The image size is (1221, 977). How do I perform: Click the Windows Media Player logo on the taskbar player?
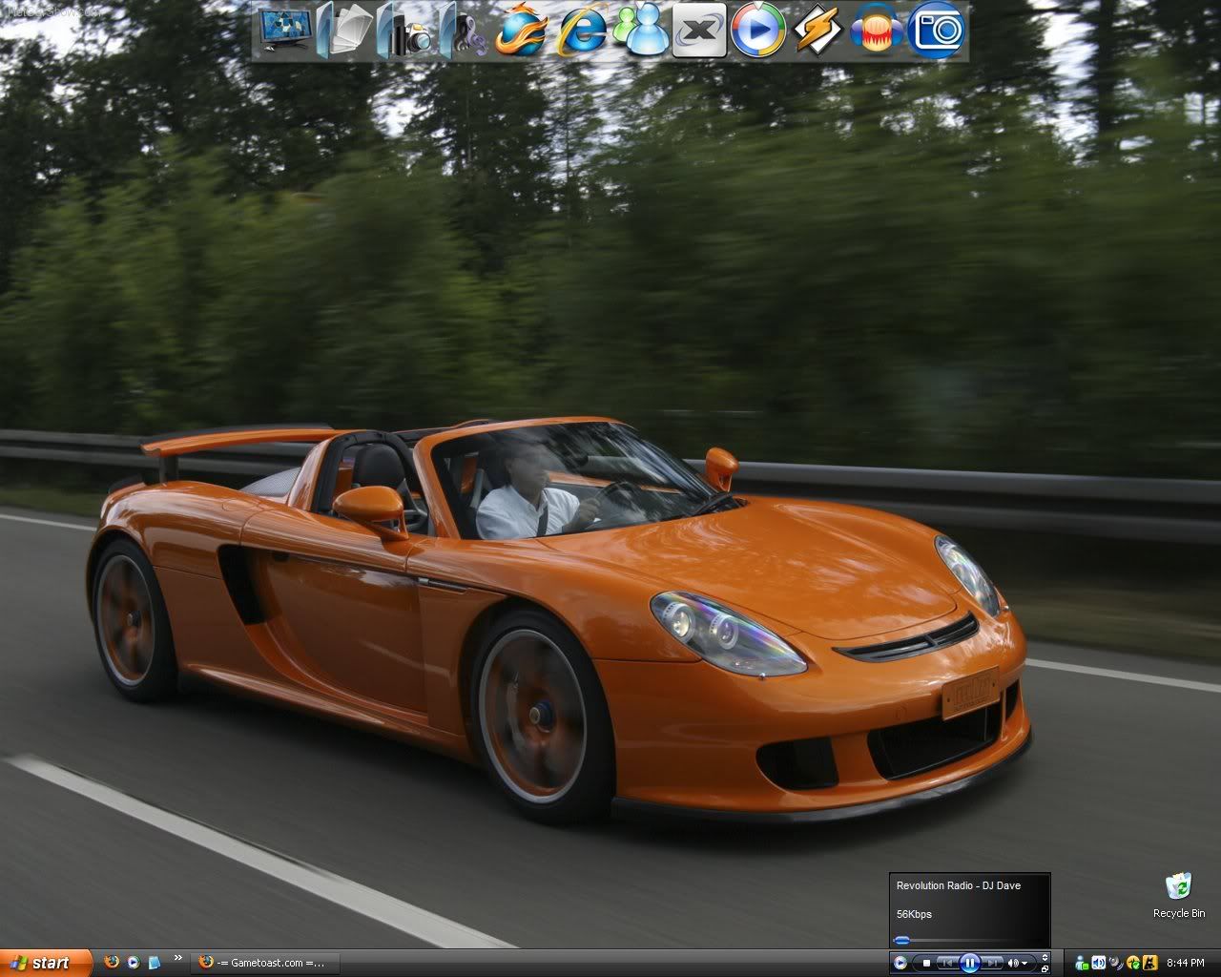(900, 964)
